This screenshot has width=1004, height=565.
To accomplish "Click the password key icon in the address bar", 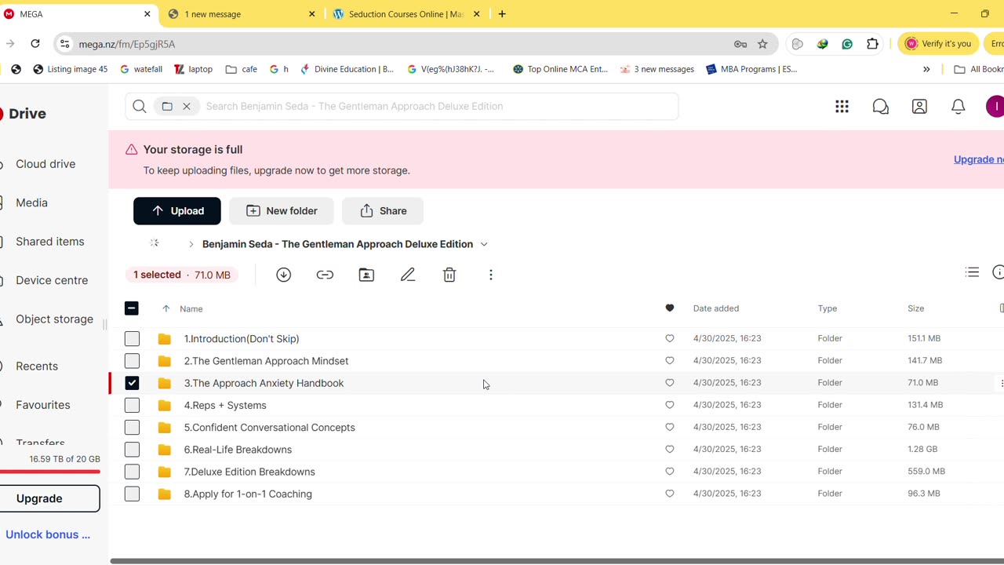I will (740, 44).
